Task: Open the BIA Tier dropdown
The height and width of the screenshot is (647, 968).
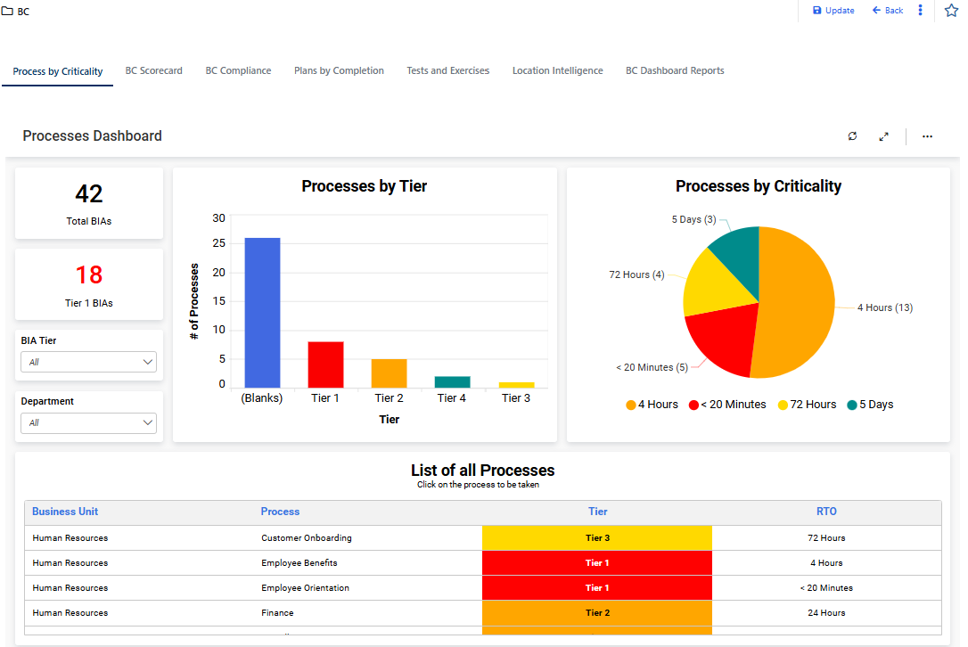Action: (88, 362)
